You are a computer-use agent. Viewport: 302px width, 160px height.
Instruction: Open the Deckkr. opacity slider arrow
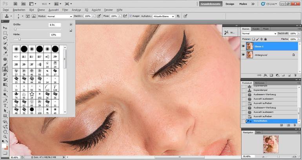click(93, 16)
